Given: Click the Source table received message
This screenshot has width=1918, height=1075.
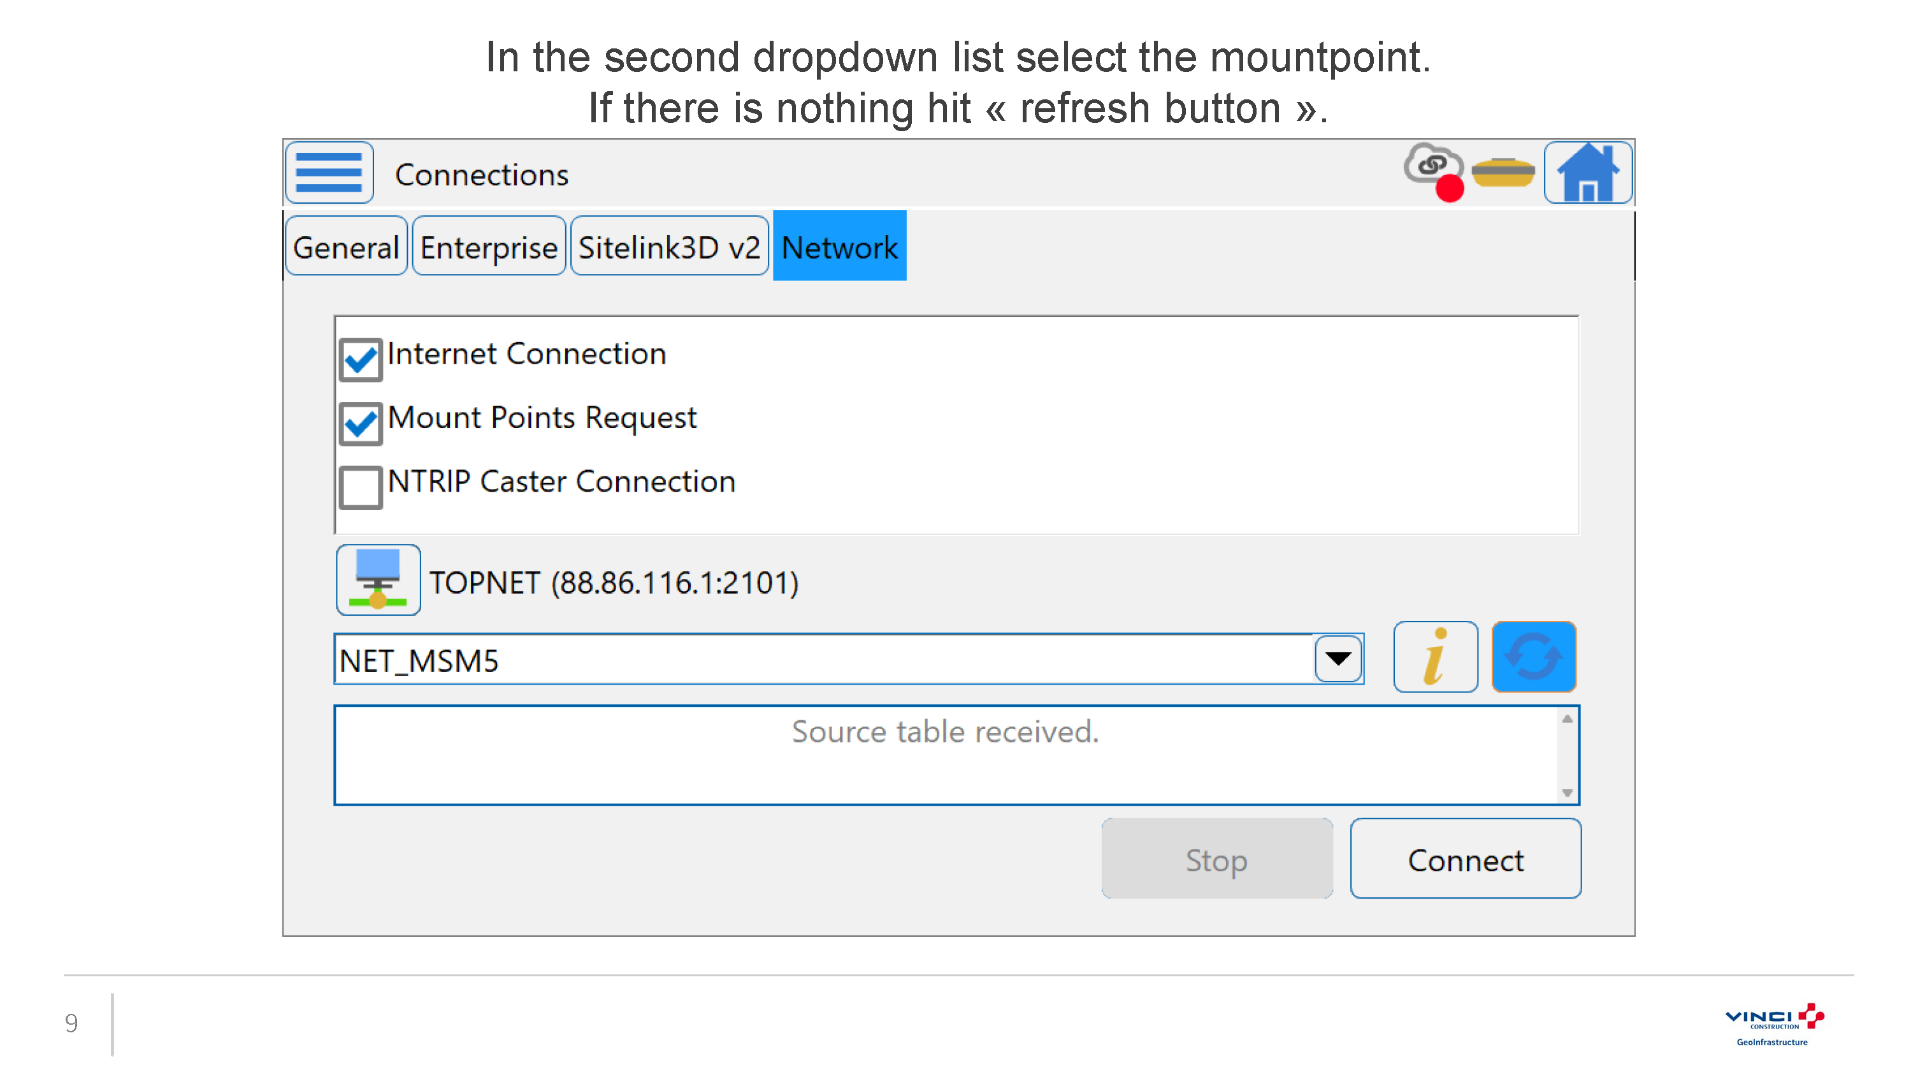Looking at the screenshot, I should pyautogui.click(x=946, y=731).
